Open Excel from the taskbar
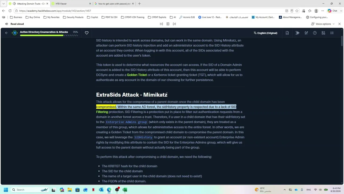The width and height of the screenshot is (344, 194). pyautogui.click(x=125, y=190)
